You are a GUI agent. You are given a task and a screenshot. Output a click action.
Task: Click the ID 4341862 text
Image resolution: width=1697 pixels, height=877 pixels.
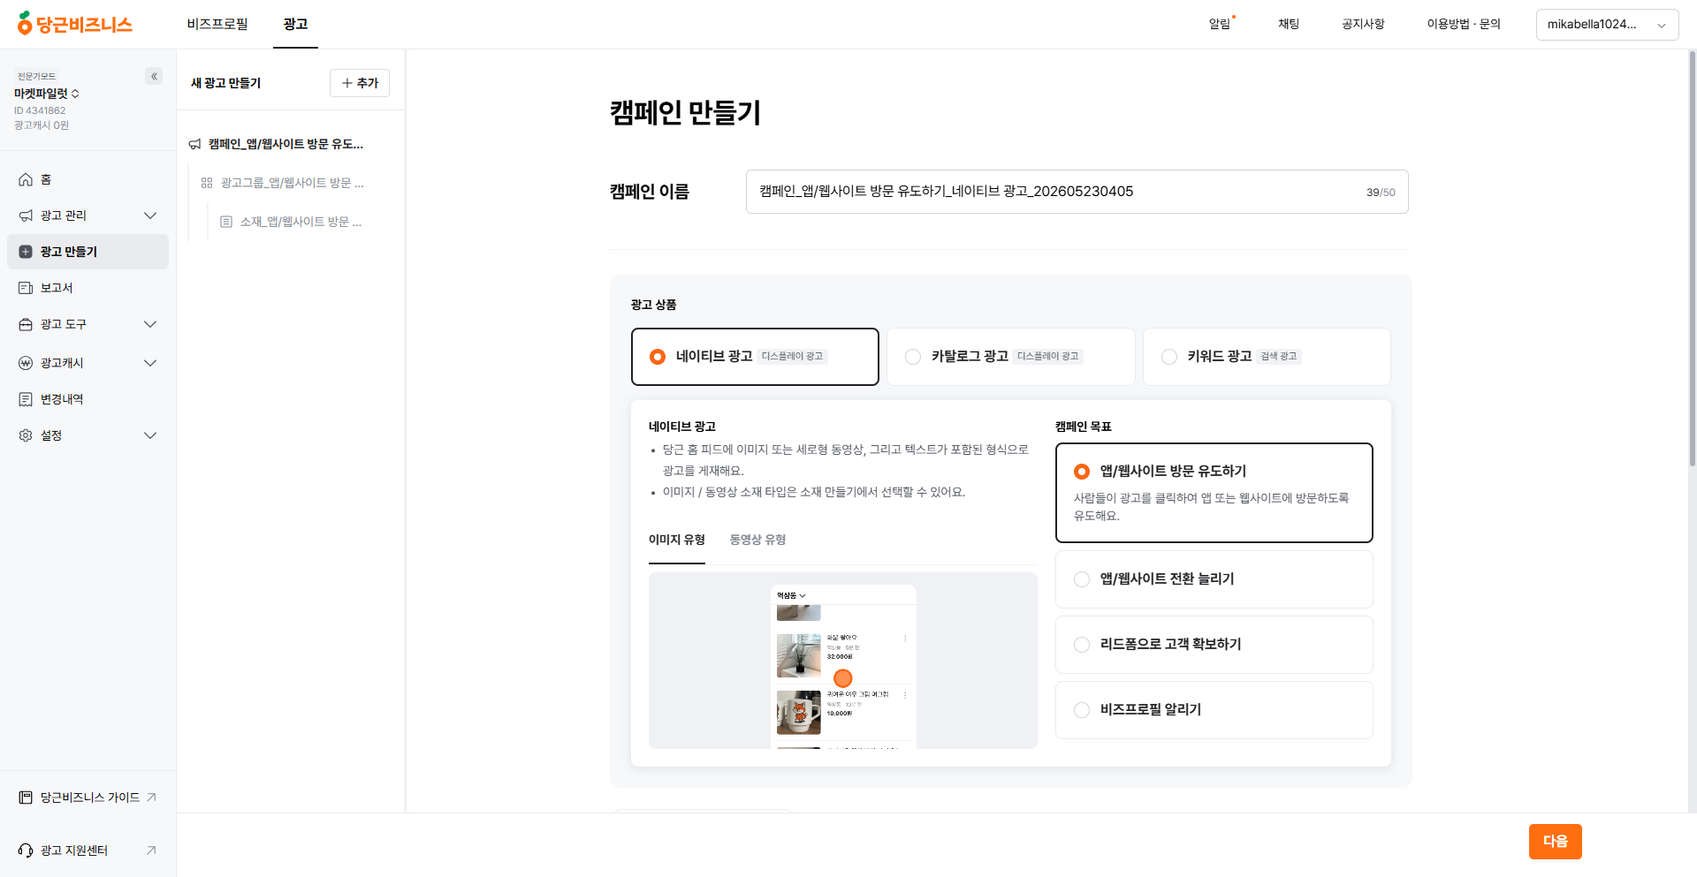click(x=40, y=110)
